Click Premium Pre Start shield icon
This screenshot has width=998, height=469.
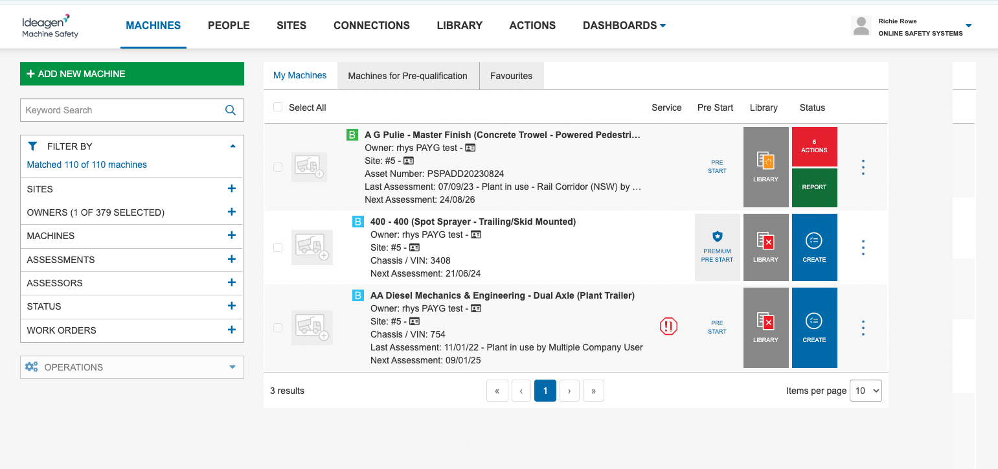[717, 236]
